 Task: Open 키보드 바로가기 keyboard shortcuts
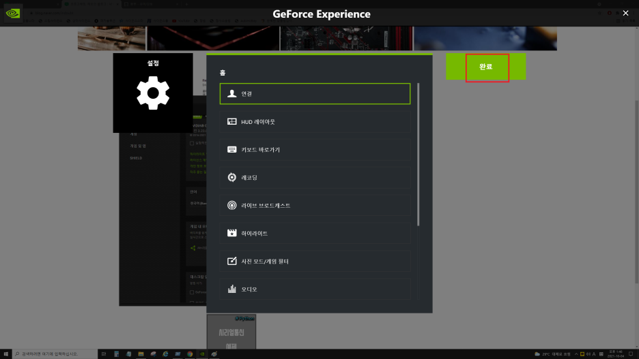tap(315, 150)
